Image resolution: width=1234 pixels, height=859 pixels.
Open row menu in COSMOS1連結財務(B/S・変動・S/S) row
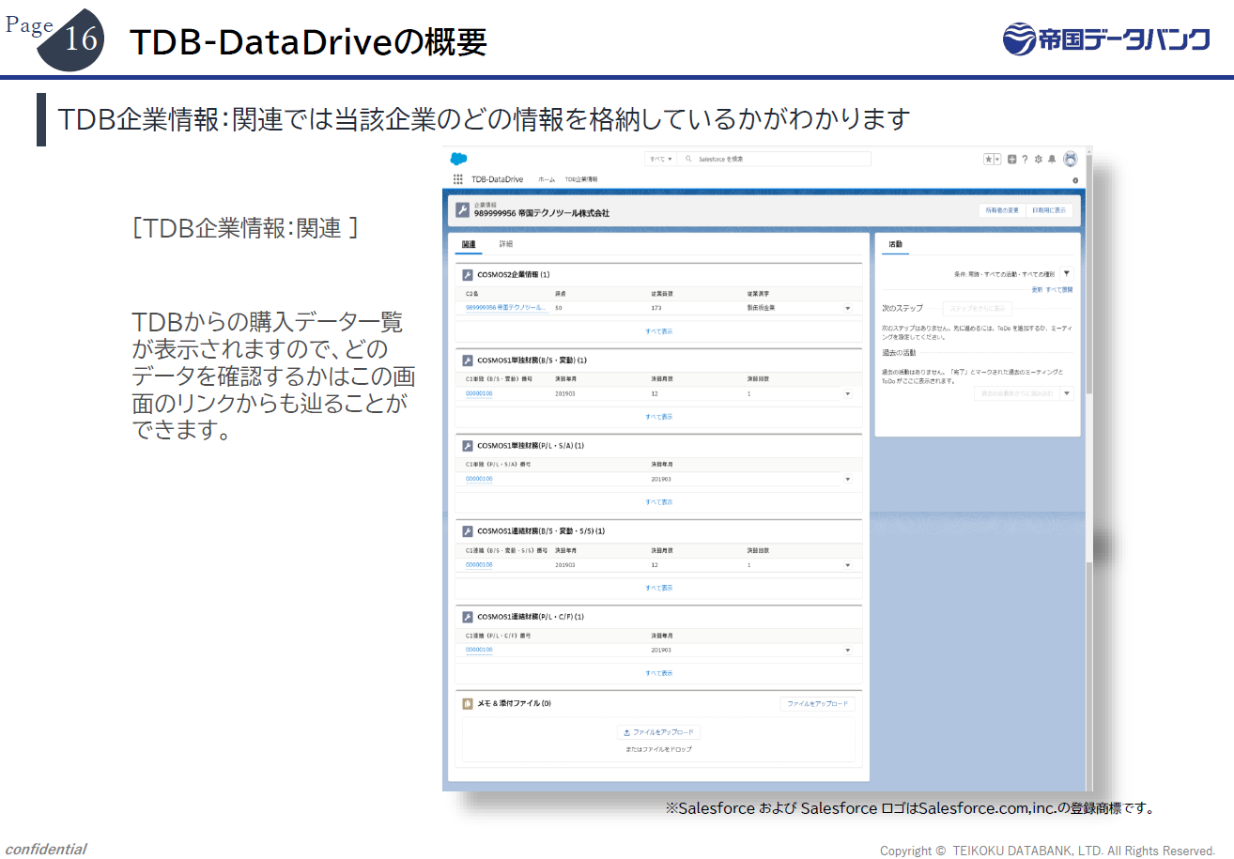847,565
